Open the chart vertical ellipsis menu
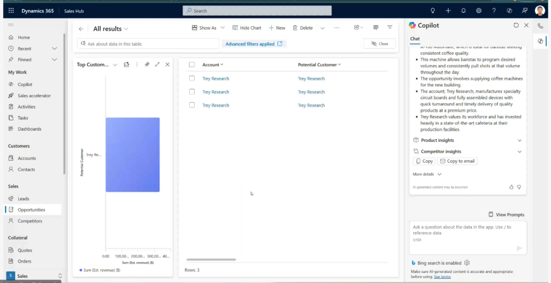Viewport: 551px width, 283px height. (137, 64)
